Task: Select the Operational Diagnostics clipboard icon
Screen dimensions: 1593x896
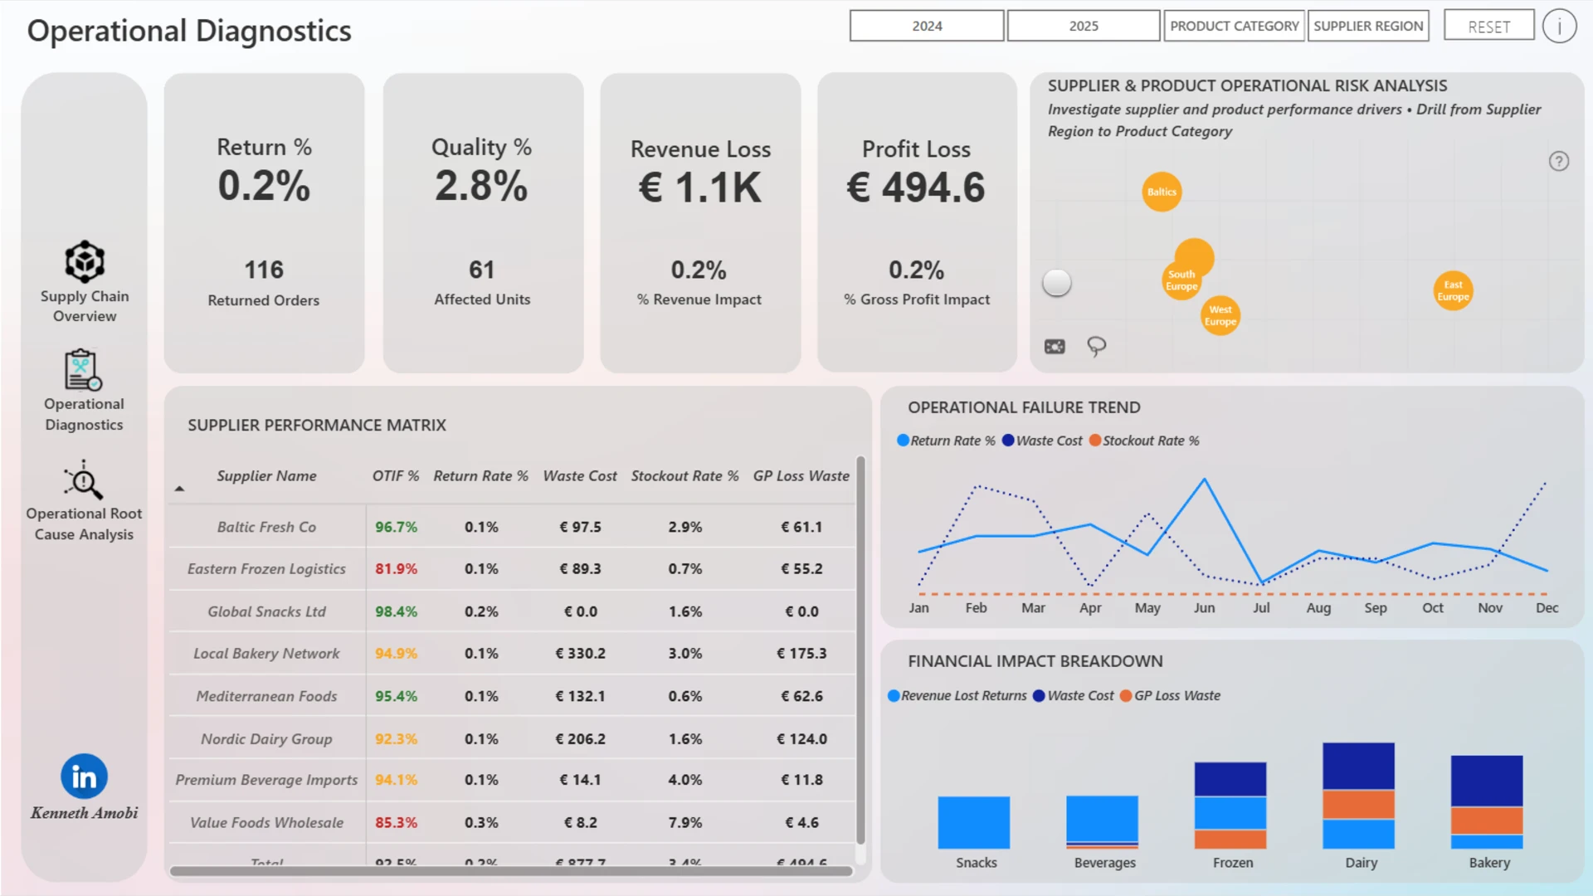Action: pos(83,369)
